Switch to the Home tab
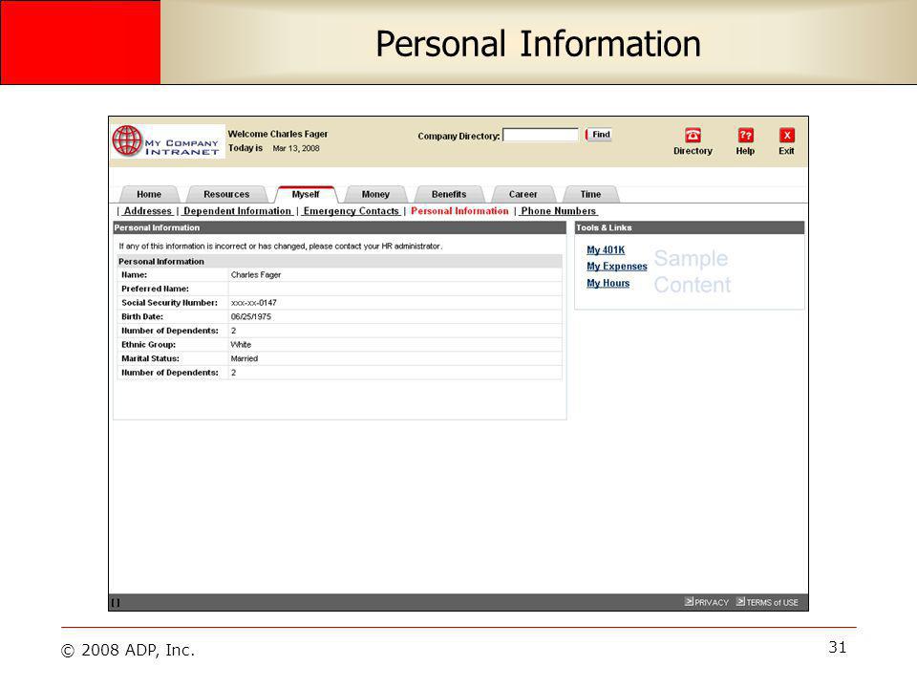This screenshot has height=688, width=917. click(x=149, y=194)
